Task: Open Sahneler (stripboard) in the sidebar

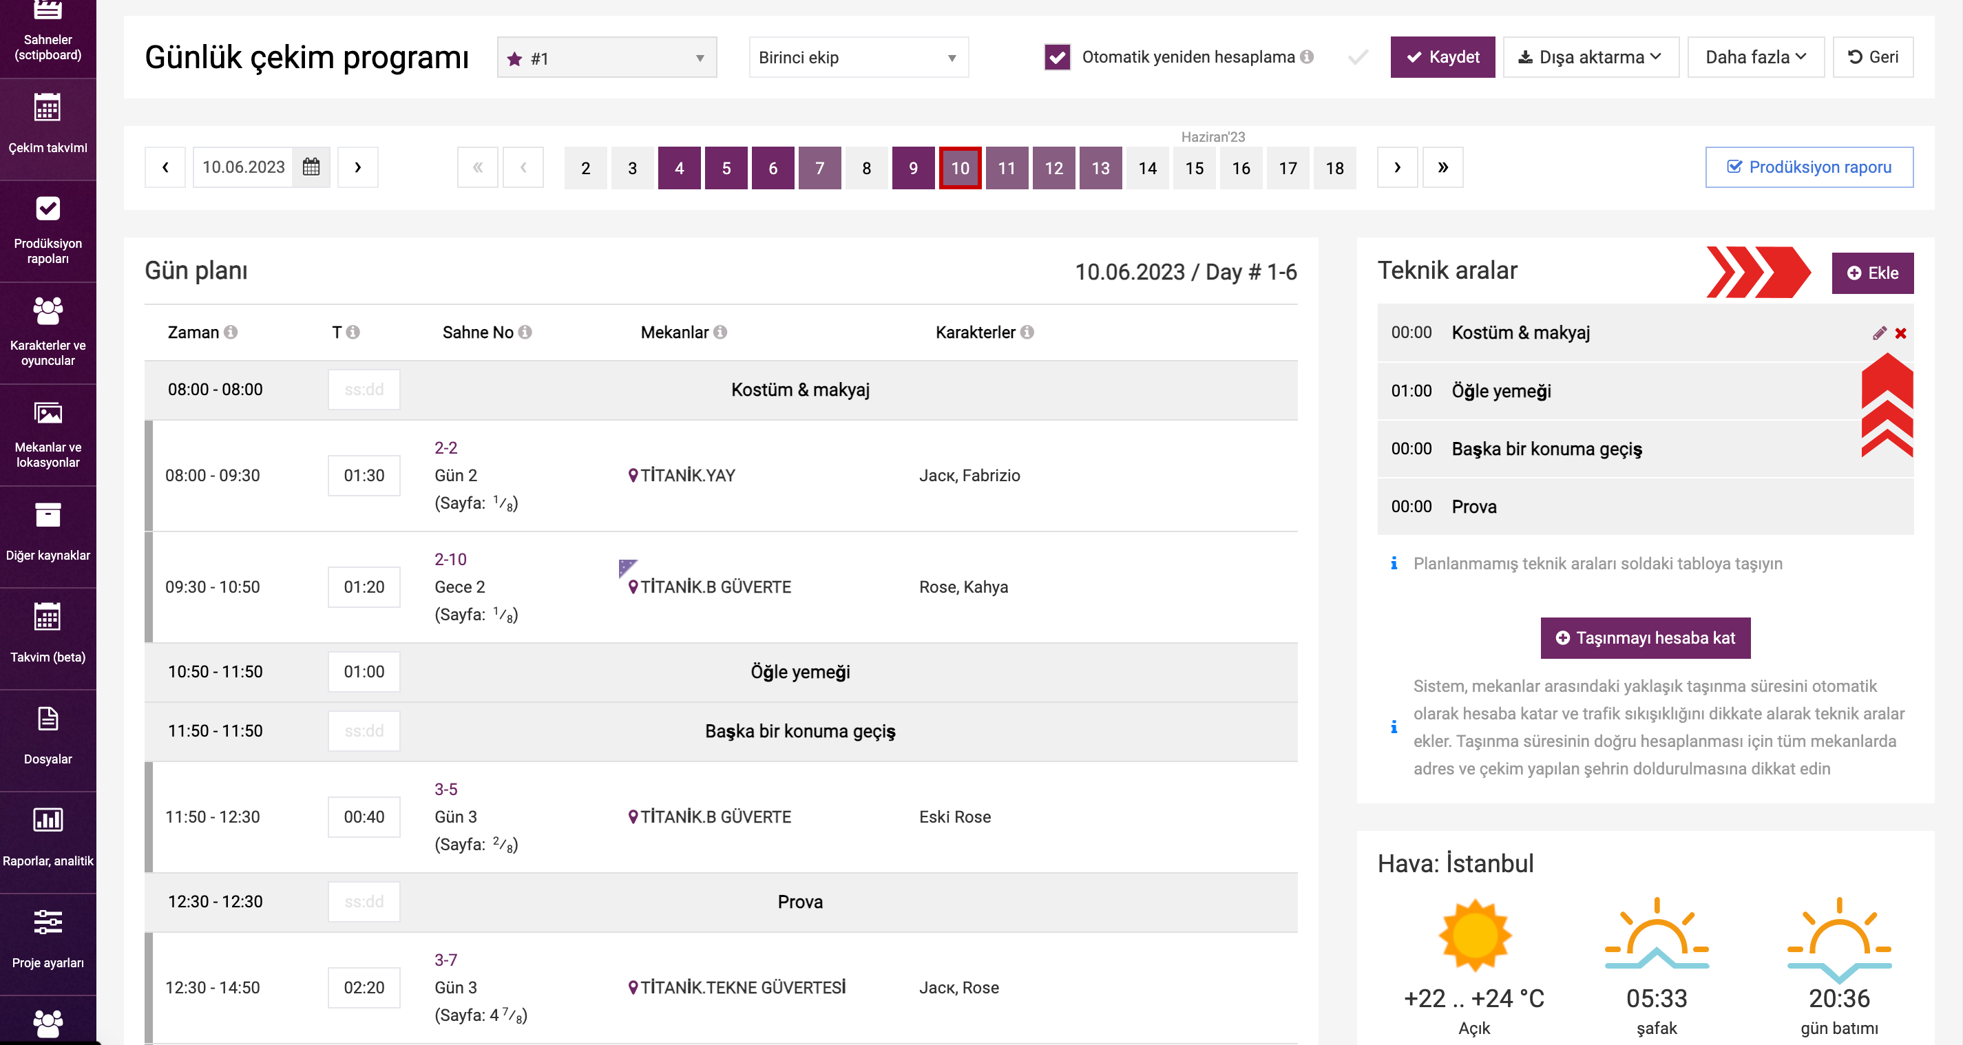Action: 48,34
